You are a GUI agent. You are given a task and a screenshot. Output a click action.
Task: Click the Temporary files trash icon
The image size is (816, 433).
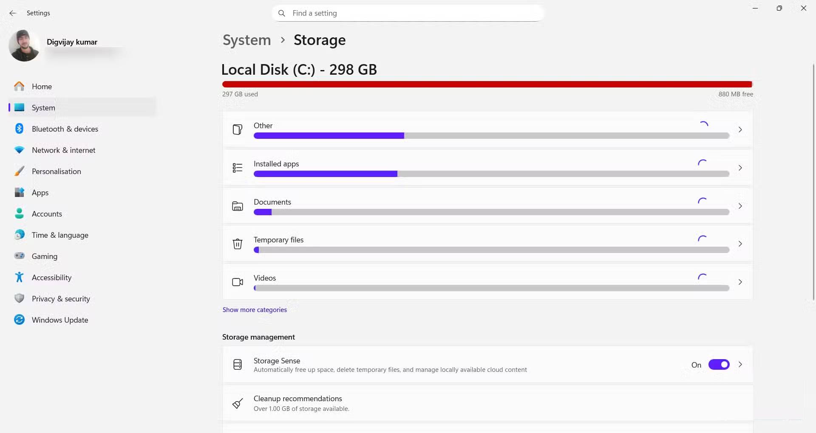pyautogui.click(x=238, y=244)
